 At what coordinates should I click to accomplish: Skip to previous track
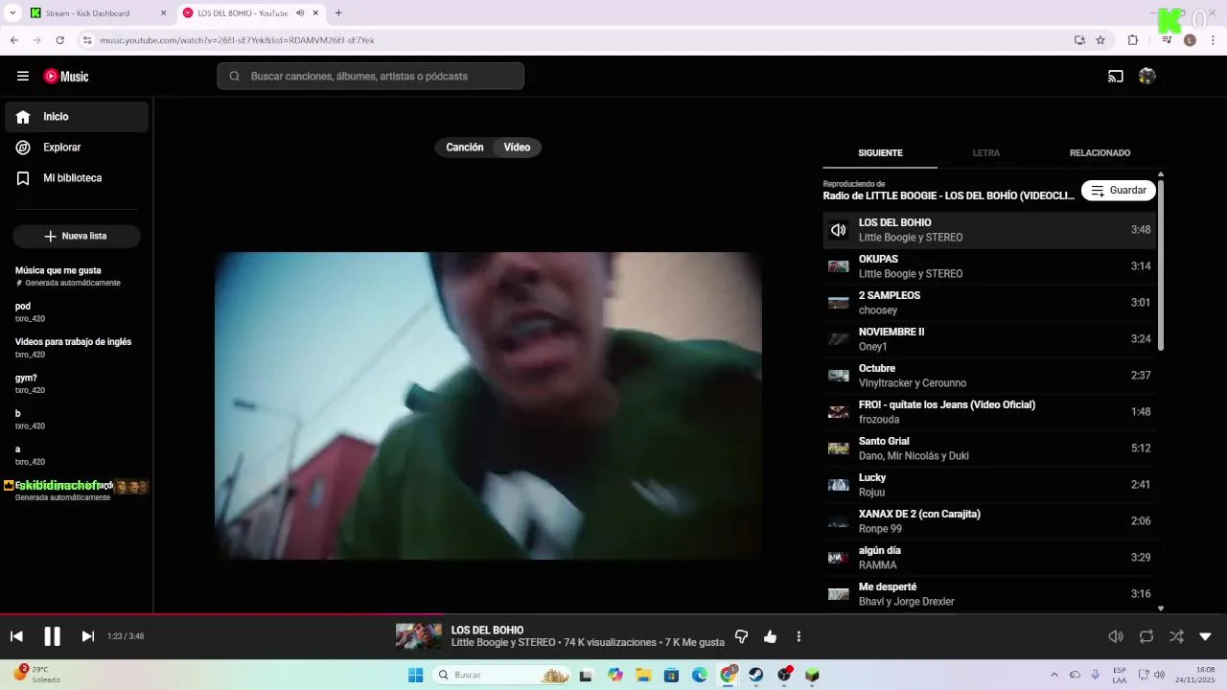[16, 636]
